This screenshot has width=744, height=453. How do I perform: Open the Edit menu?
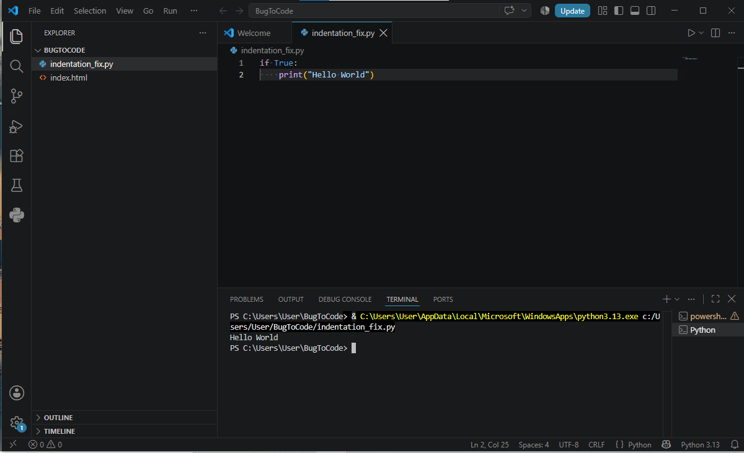tap(57, 11)
